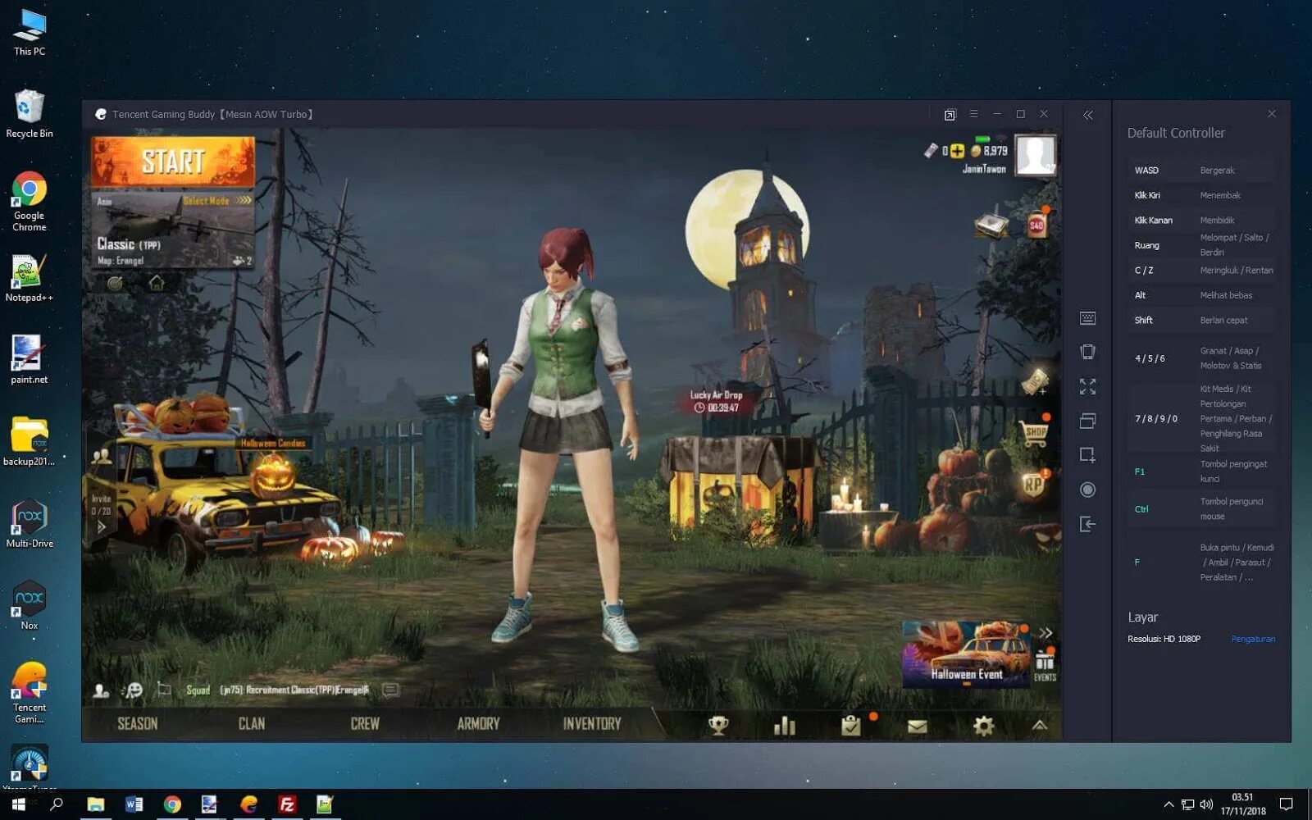This screenshot has width=1312, height=820.
Task: Open the ticket icon above SHOP
Action: tap(1035, 381)
